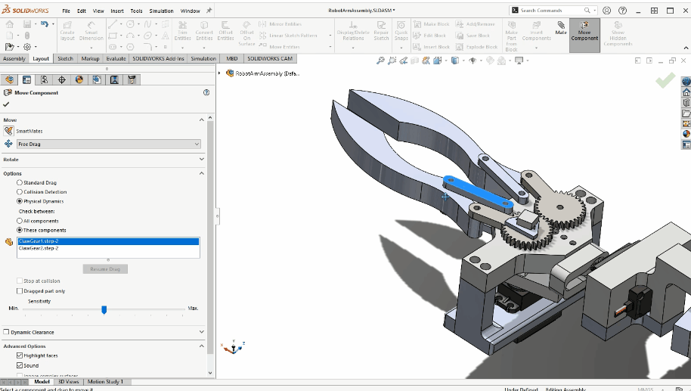Enable Dynamic Clearance checkbox
This screenshot has width=691, height=391.
[6, 332]
